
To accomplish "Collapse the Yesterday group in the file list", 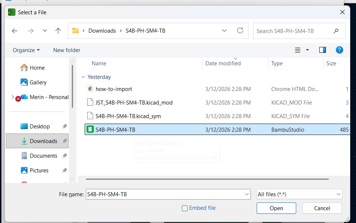I will [83, 77].
